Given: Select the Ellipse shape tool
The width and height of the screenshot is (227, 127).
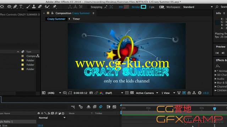Looking at the screenshot, I should pos(9,7).
